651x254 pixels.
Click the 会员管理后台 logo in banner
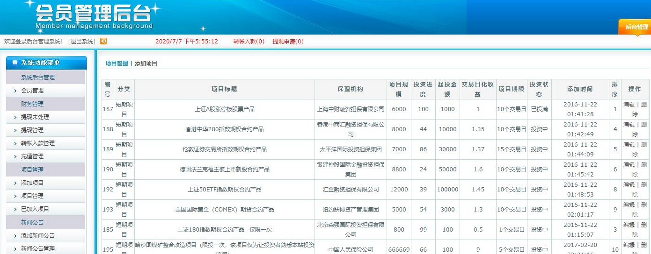coord(94,16)
